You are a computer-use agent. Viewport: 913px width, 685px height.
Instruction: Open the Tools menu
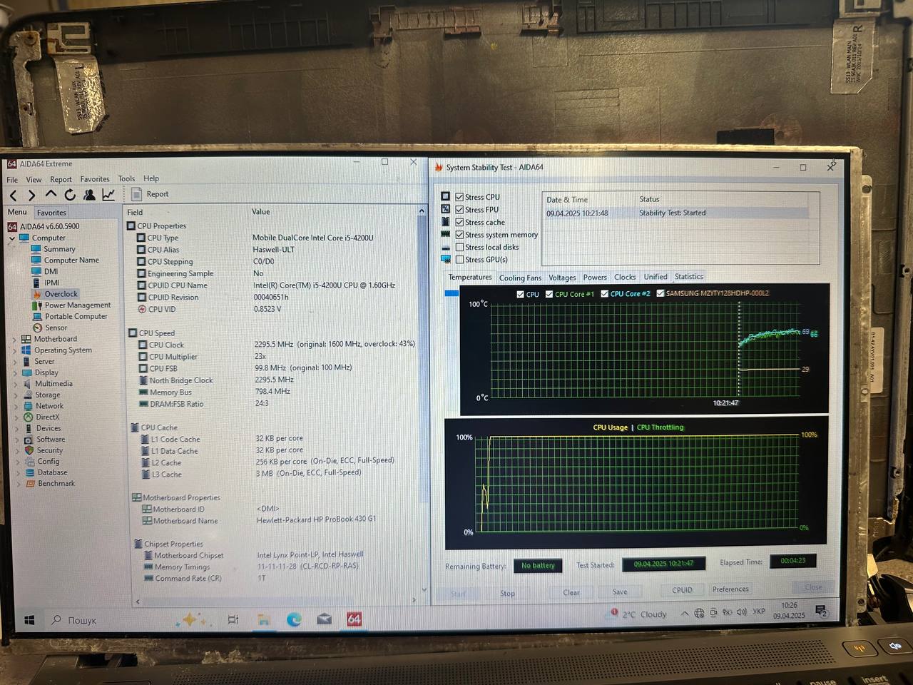point(126,178)
